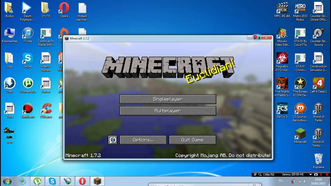Click Quit Game in Minecraft
Screen dimensions: 331x186
[x=192, y=140]
